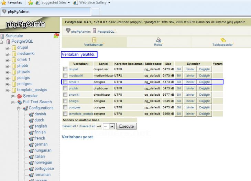251x181 pixels.
Task: Click the finnish configuration icon
Action: pyautogui.click(x=31, y=132)
